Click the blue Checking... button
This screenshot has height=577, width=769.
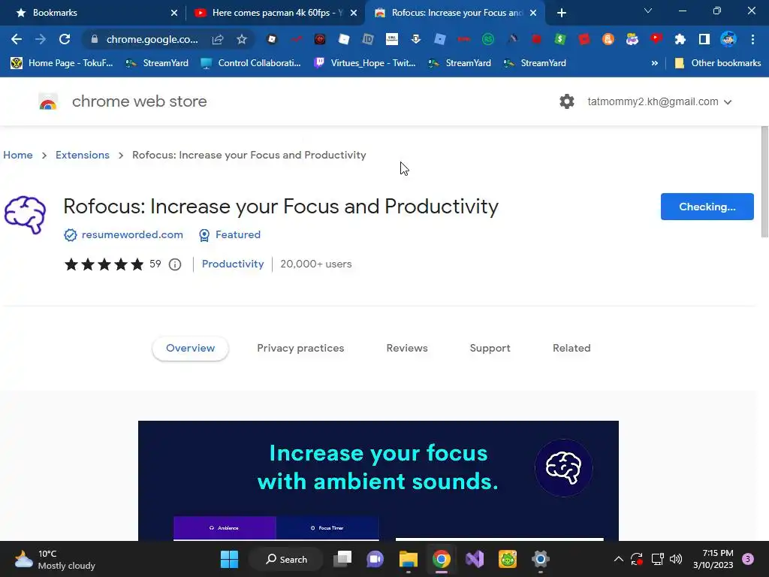pyautogui.click(x=707, y=207)
